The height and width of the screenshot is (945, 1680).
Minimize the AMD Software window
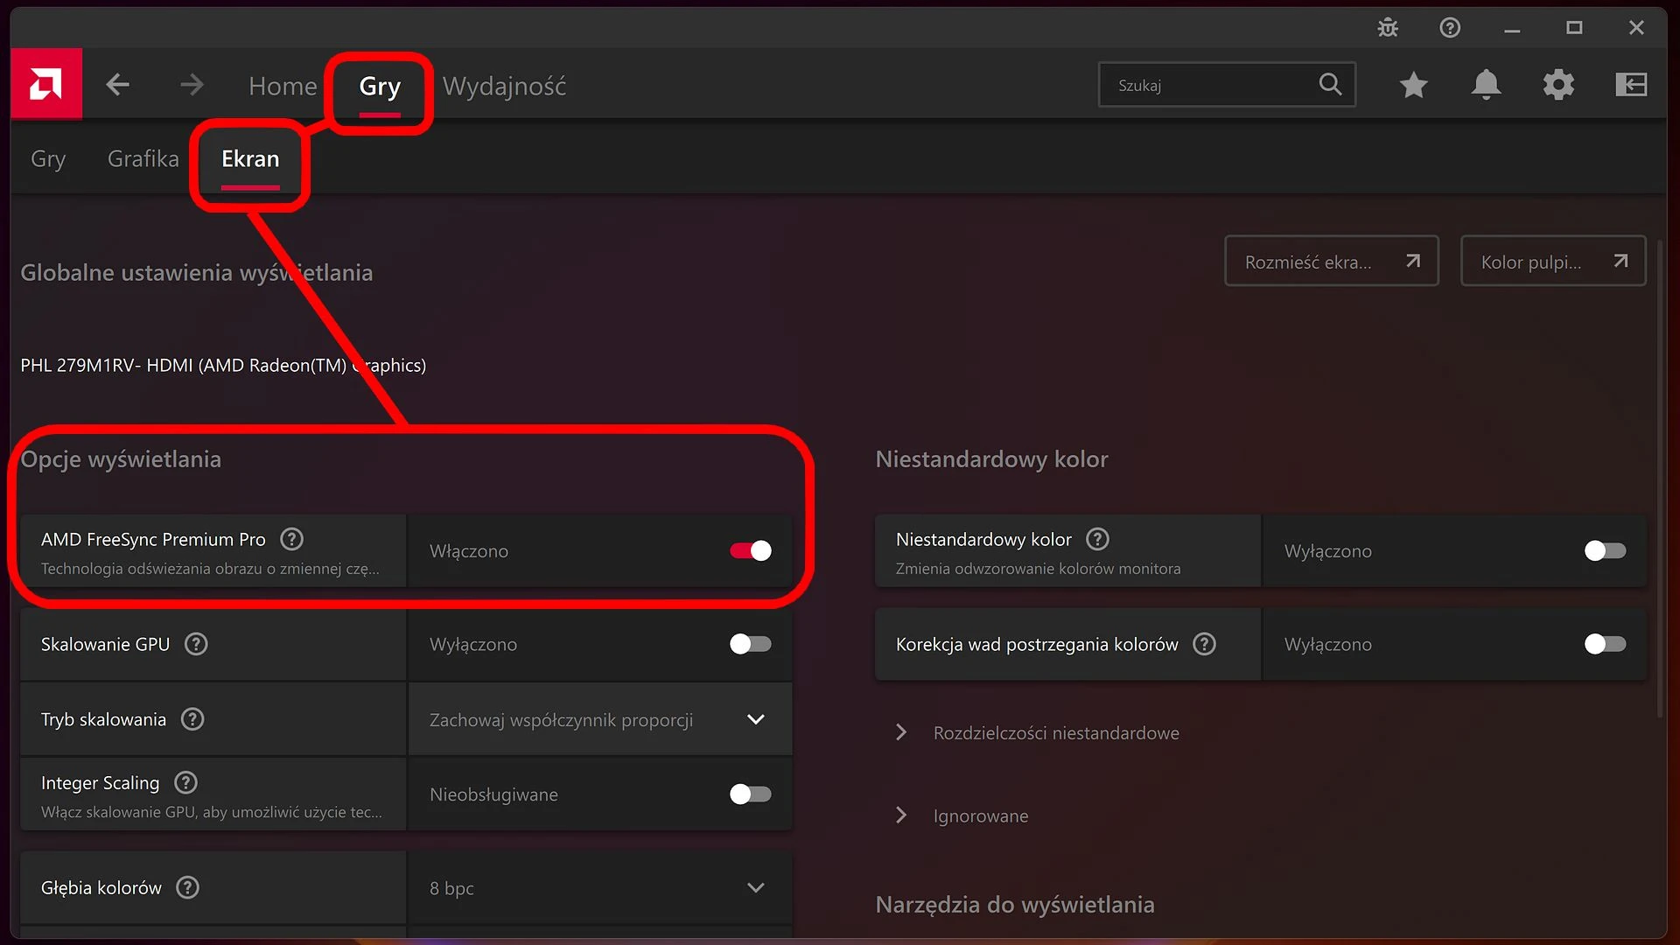pyautogui.click(x=1512, y=29)
